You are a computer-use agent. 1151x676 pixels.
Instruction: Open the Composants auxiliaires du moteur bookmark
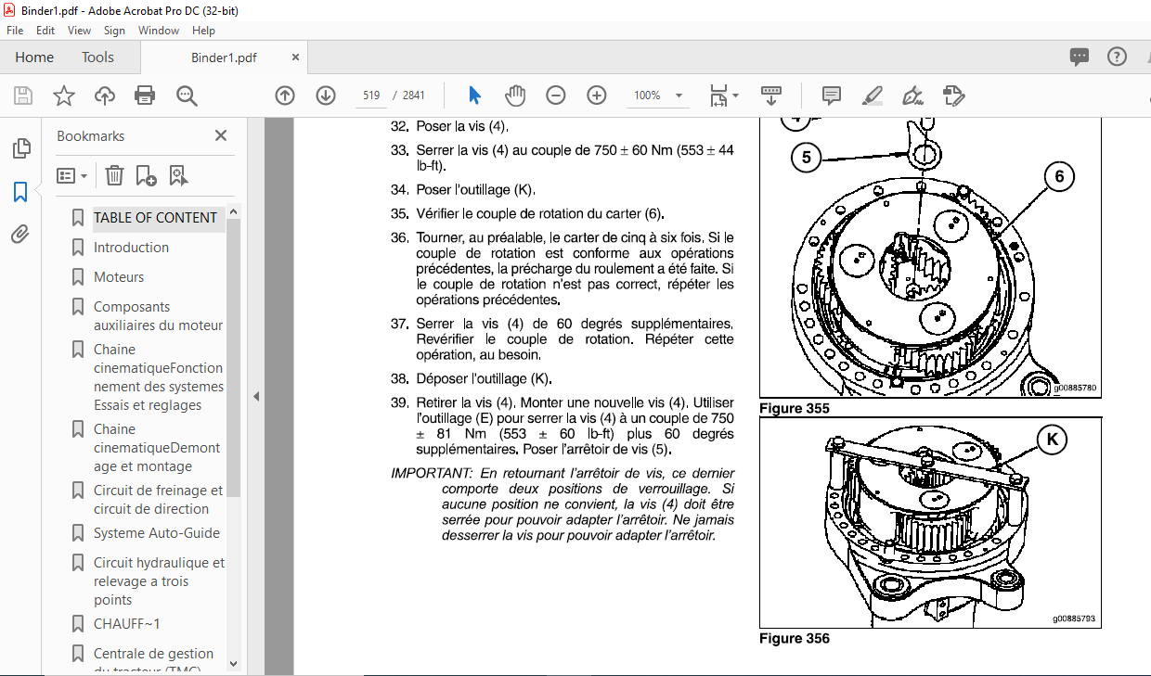(x=158, y=316)
